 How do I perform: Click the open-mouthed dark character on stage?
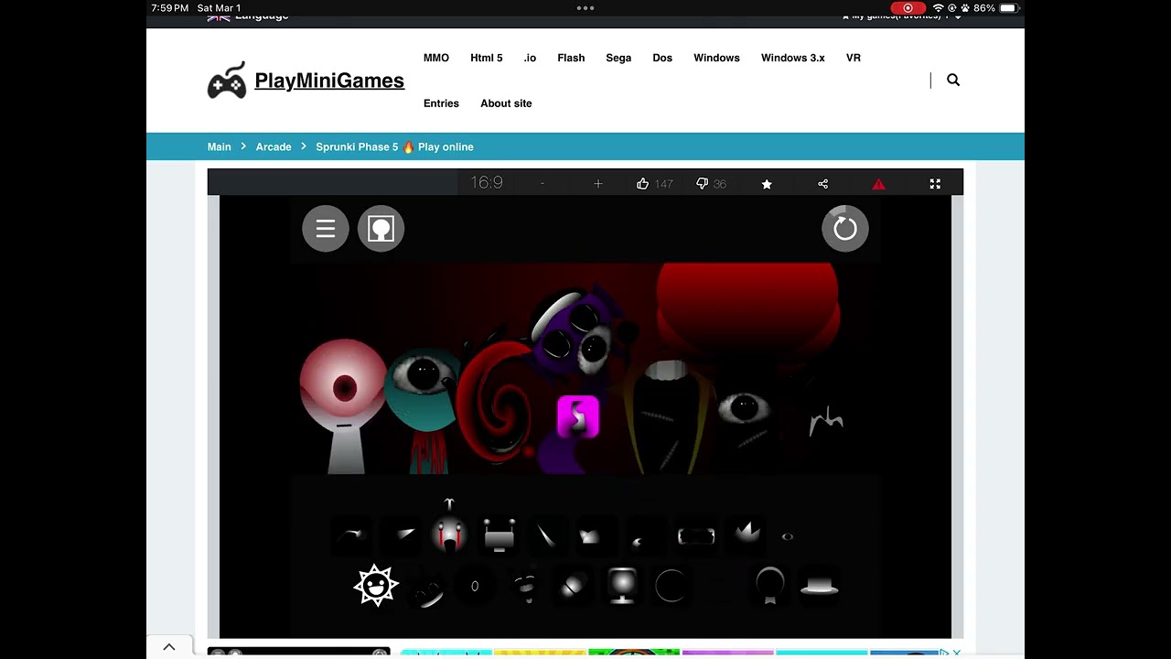click(x=668, y=416)
